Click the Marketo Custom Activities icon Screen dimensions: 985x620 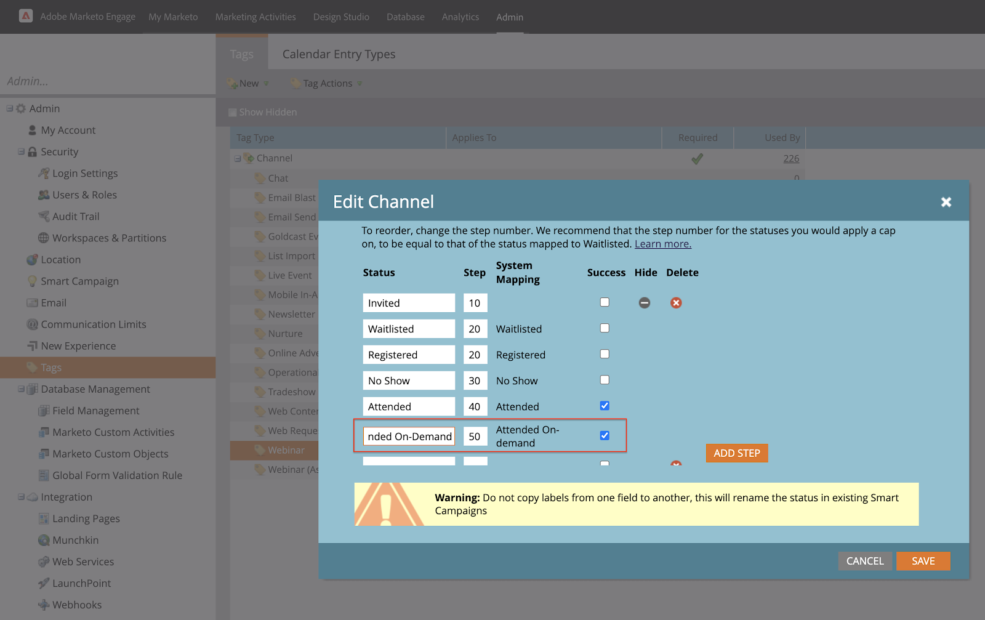click(44, 432)
